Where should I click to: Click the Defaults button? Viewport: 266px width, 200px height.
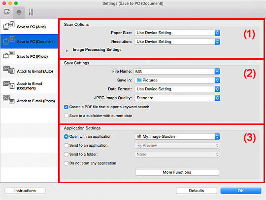tap(197, 191)
